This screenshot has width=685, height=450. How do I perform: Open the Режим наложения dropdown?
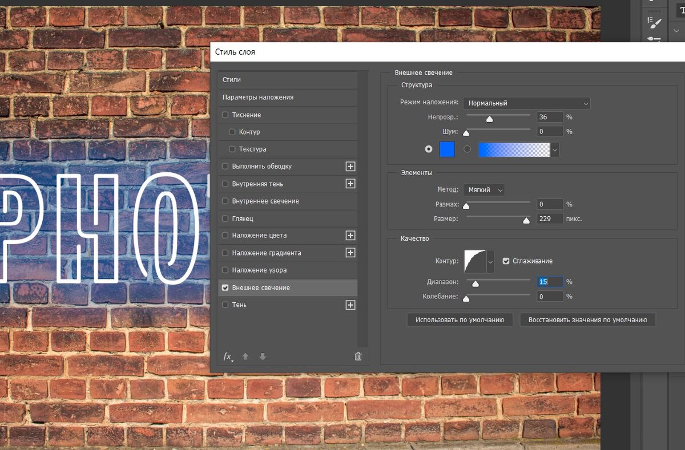click(526, 103)
